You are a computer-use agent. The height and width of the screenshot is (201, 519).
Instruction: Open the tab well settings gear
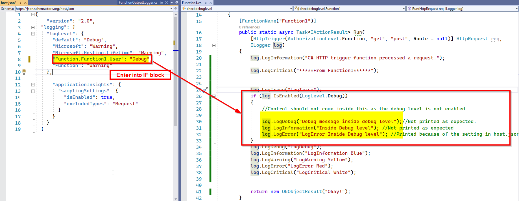177,3
